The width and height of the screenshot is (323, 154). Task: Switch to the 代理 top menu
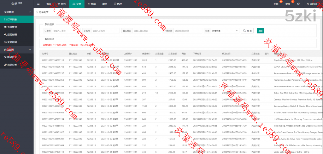pos(118,4)
